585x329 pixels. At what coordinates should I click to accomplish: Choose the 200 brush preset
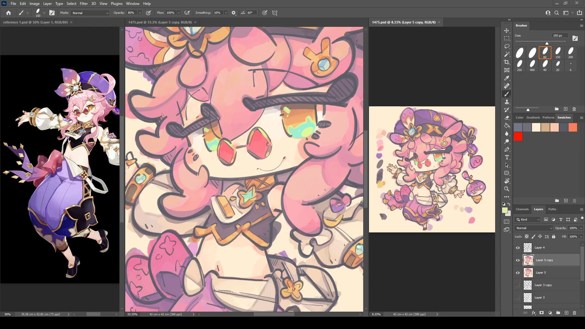(570, 53)
